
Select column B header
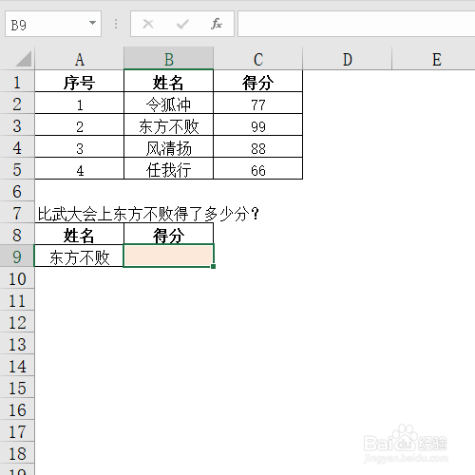click(168, 59)
